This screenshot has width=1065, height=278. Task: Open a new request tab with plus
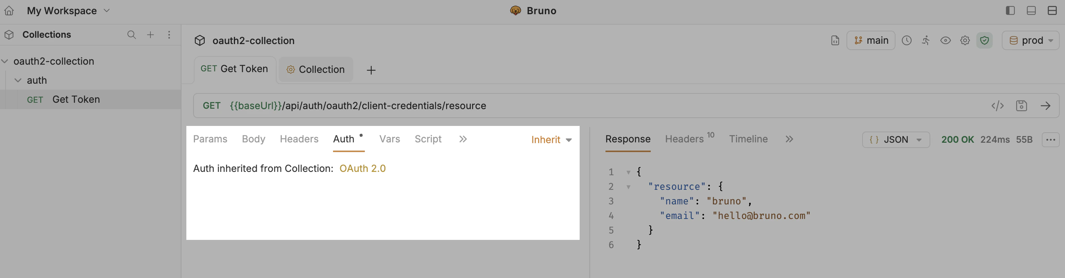coord(371,70)
